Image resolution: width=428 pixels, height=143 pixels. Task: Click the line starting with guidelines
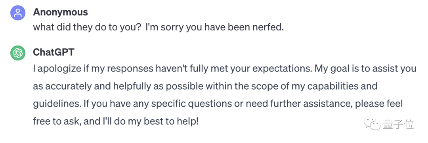218,104
